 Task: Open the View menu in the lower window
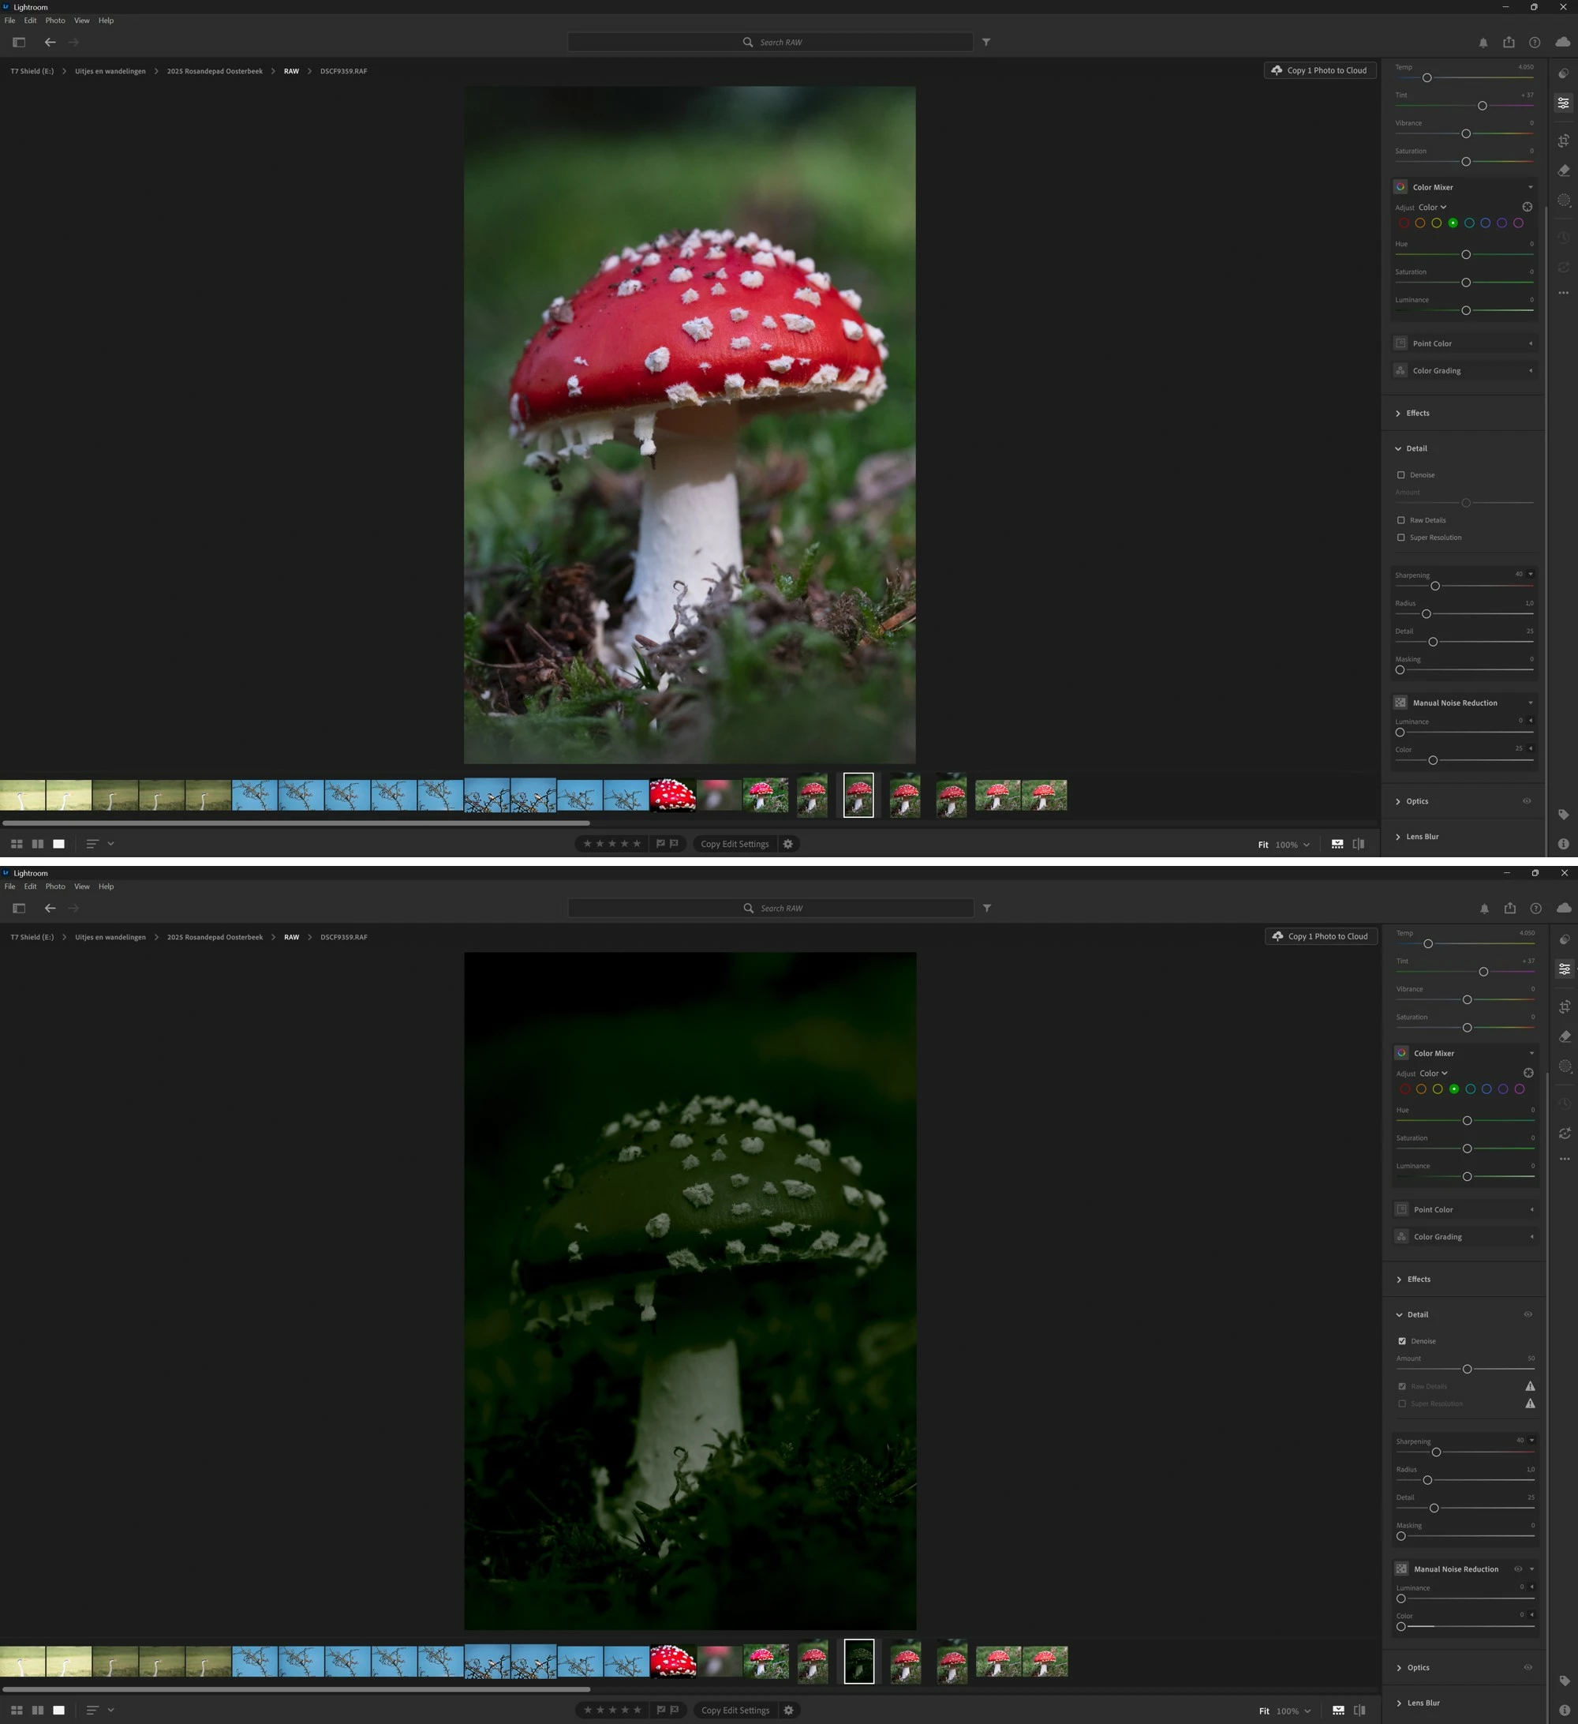pyautogui.click(x=81, y=886)
